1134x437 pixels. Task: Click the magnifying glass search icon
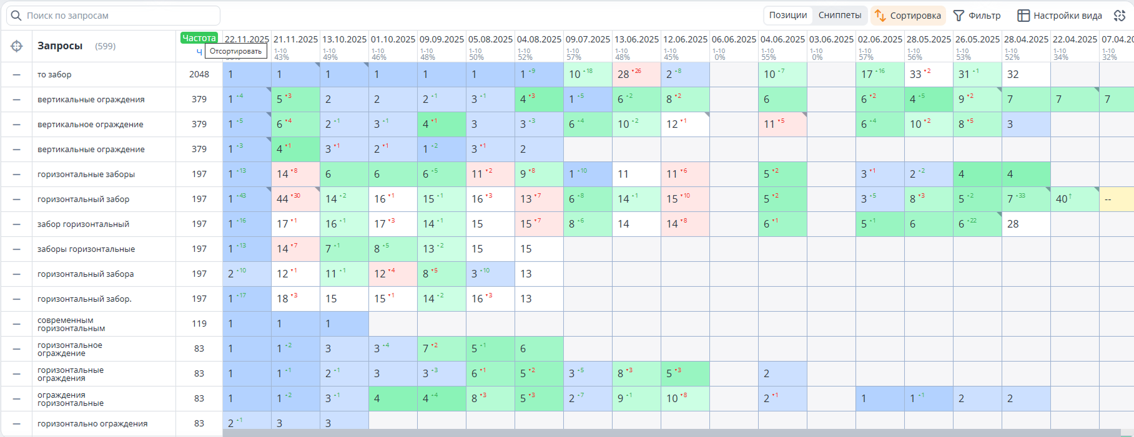16,16
